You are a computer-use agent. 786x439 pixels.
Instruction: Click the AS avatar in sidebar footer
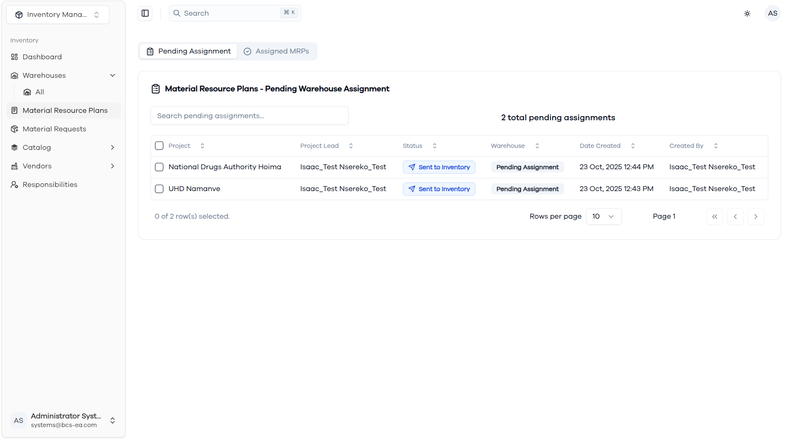19,420
